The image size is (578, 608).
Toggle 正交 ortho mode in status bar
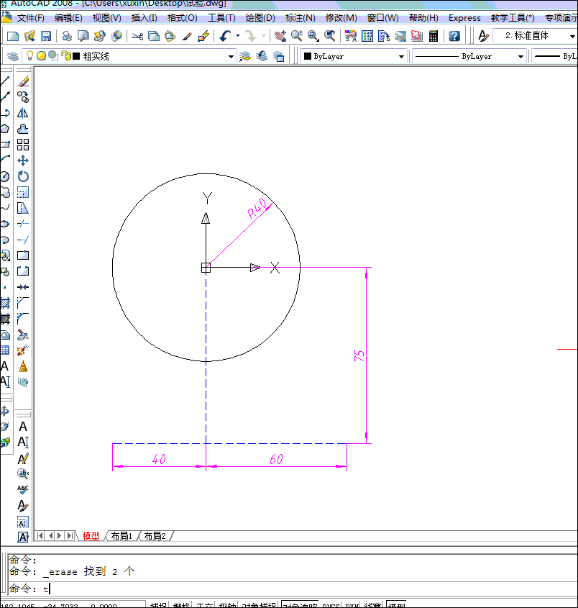[204, 605]
